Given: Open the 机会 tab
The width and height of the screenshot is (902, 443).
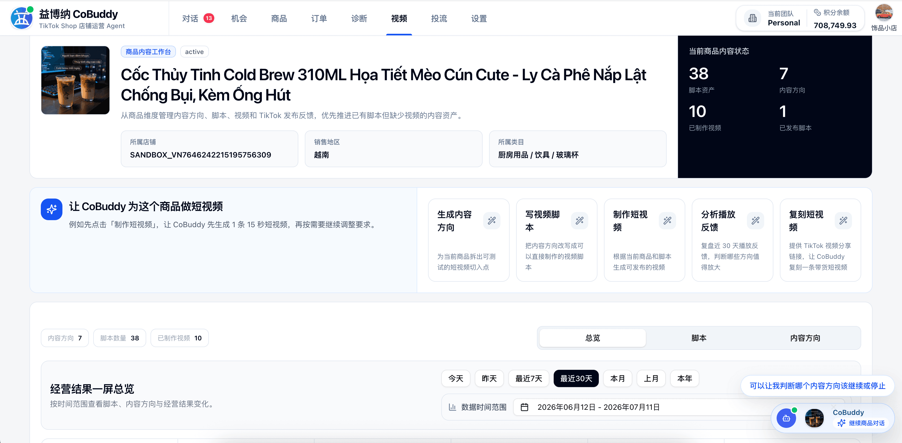Looking at the screenshot, I should pyautogui.click(x=239, y=18).
